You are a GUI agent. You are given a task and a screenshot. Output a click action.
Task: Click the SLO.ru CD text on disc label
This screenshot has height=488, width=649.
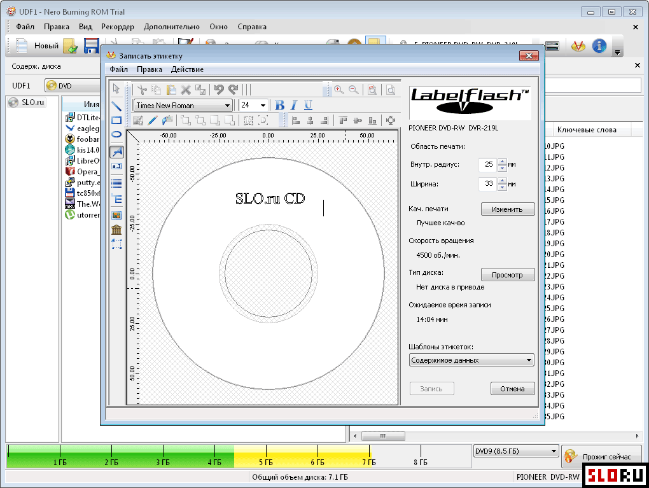click(x=270, y=199)
